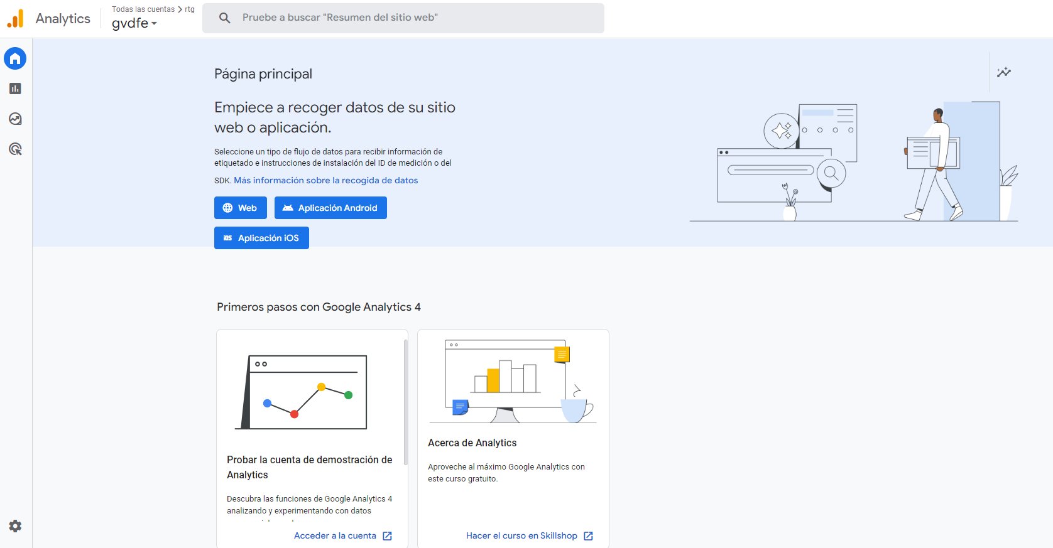
Task: Click the 'Acerca de Analytics' card title
Action: [x=472, y=443]
